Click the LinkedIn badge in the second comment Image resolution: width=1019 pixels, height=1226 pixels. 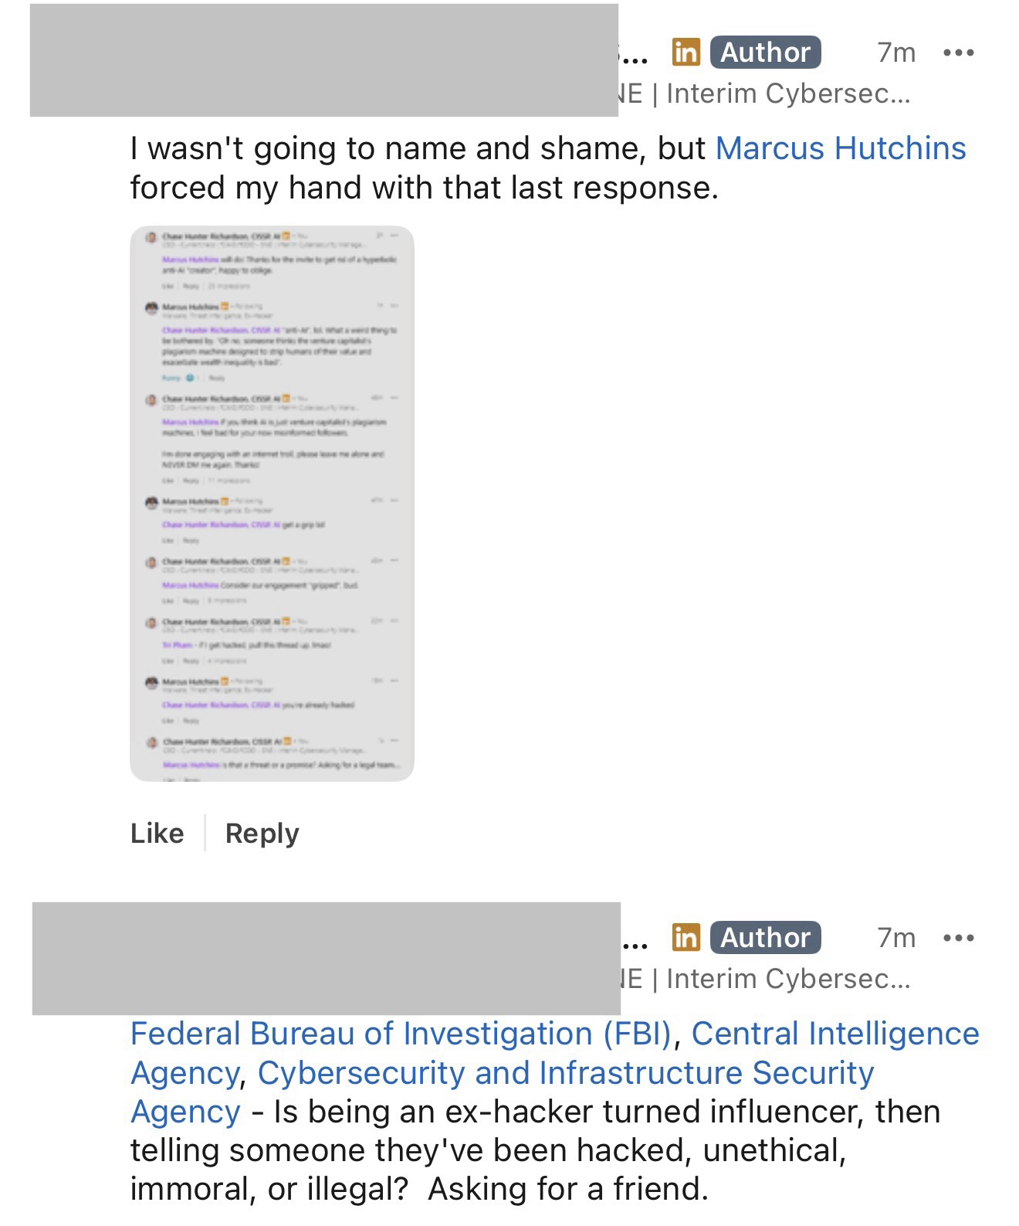click(x=686, y=937)
